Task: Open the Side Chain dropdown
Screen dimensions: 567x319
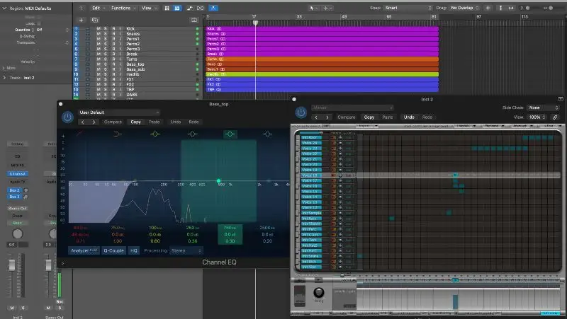Action: 542,107
